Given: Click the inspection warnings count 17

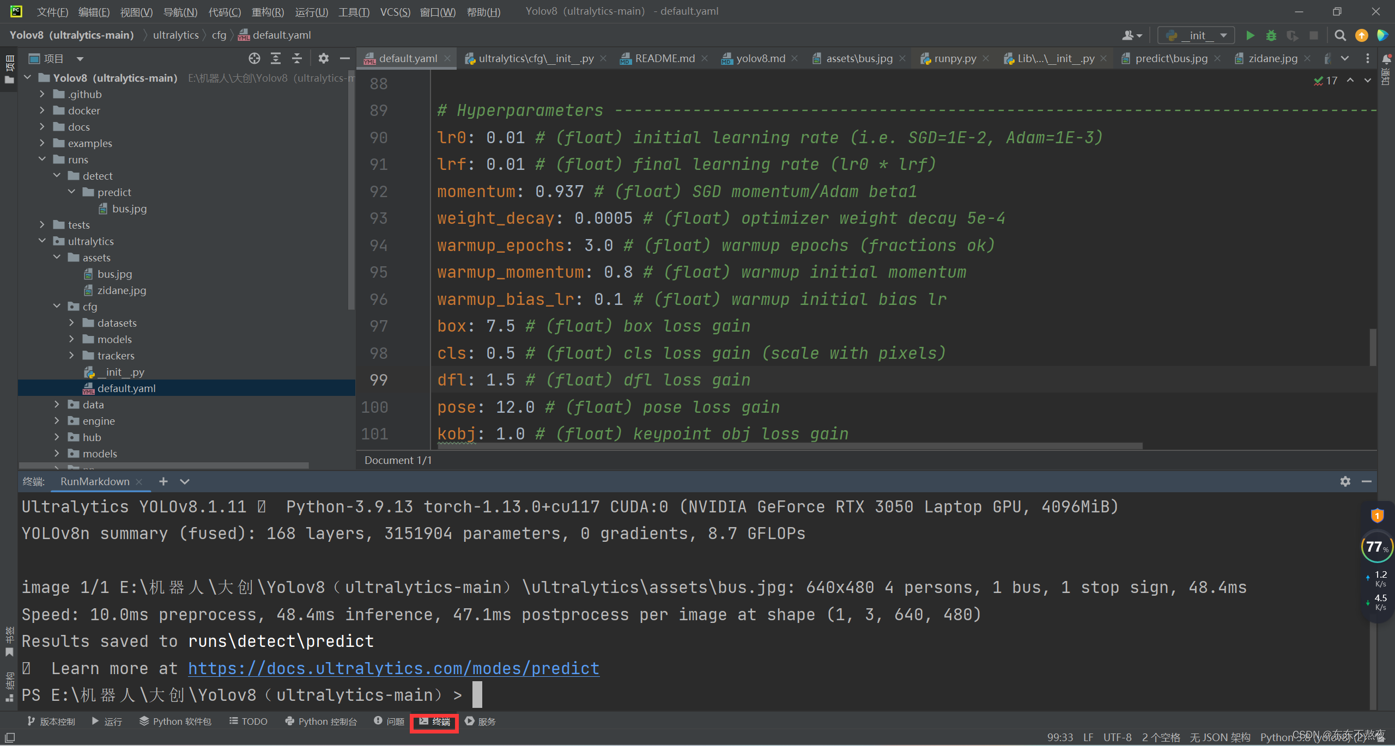Looking at the screenshot, I should (x=1326, y=81).
